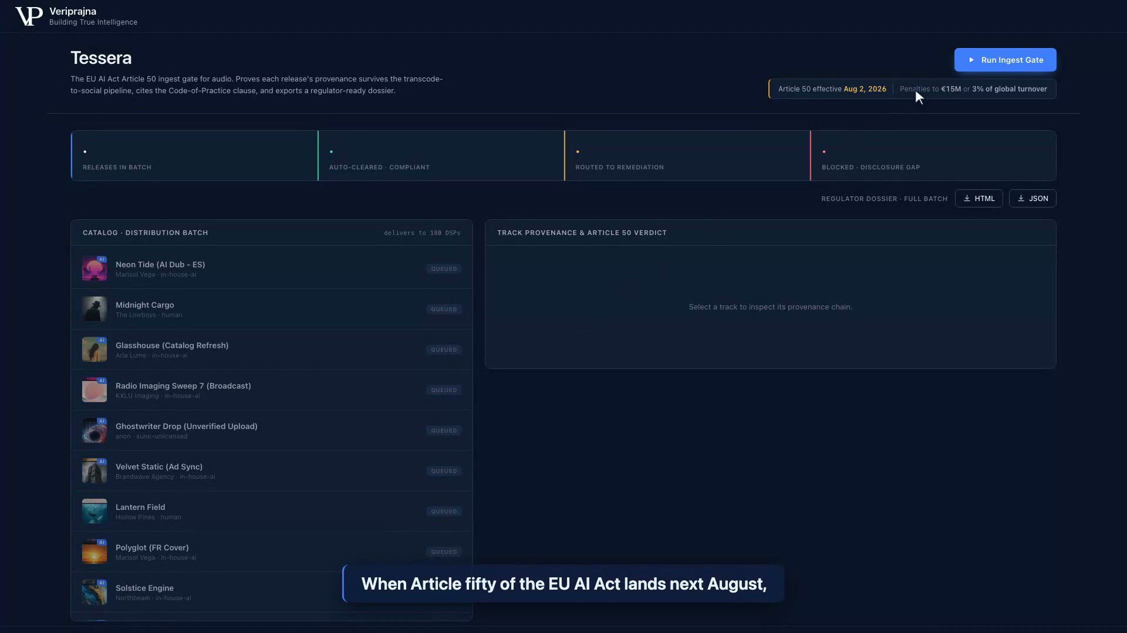Click the Releases in Batch stat card
The image size is (1127, 633).
tap(194, 156)
